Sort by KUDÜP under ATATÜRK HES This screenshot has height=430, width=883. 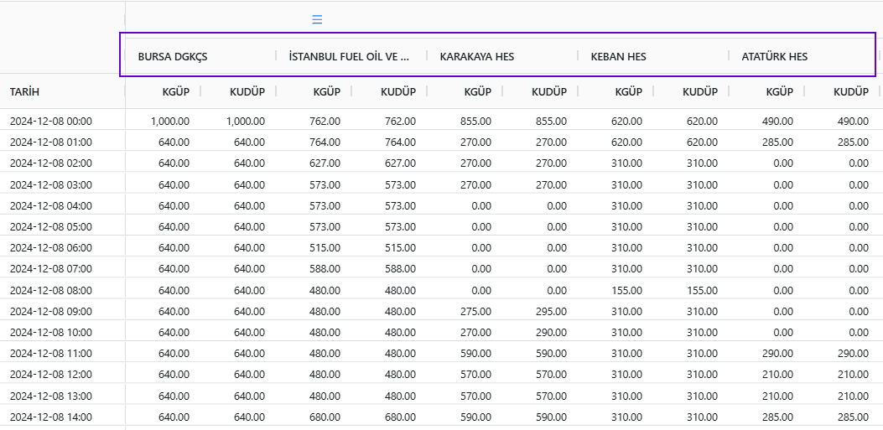pyautogui.click(x=851, y=91)
